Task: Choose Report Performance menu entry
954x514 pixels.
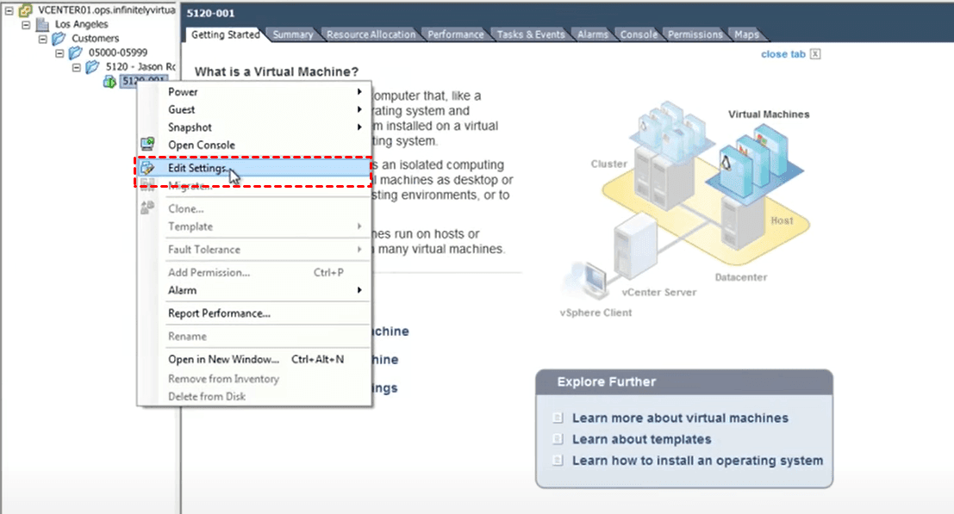Action: [x=254, y=313]
